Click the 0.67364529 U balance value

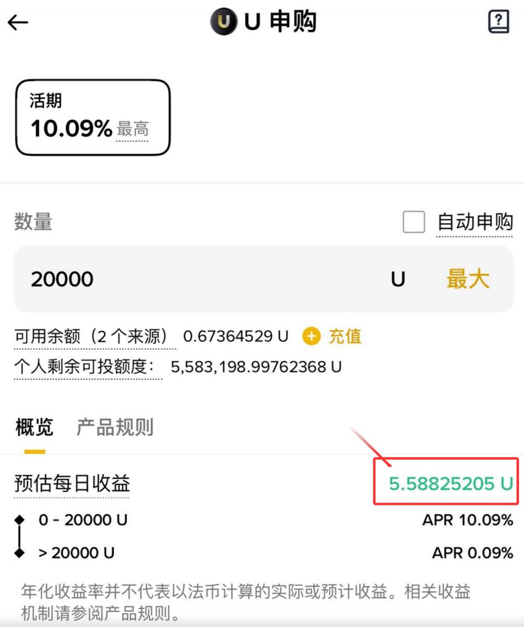pos(236,336)
